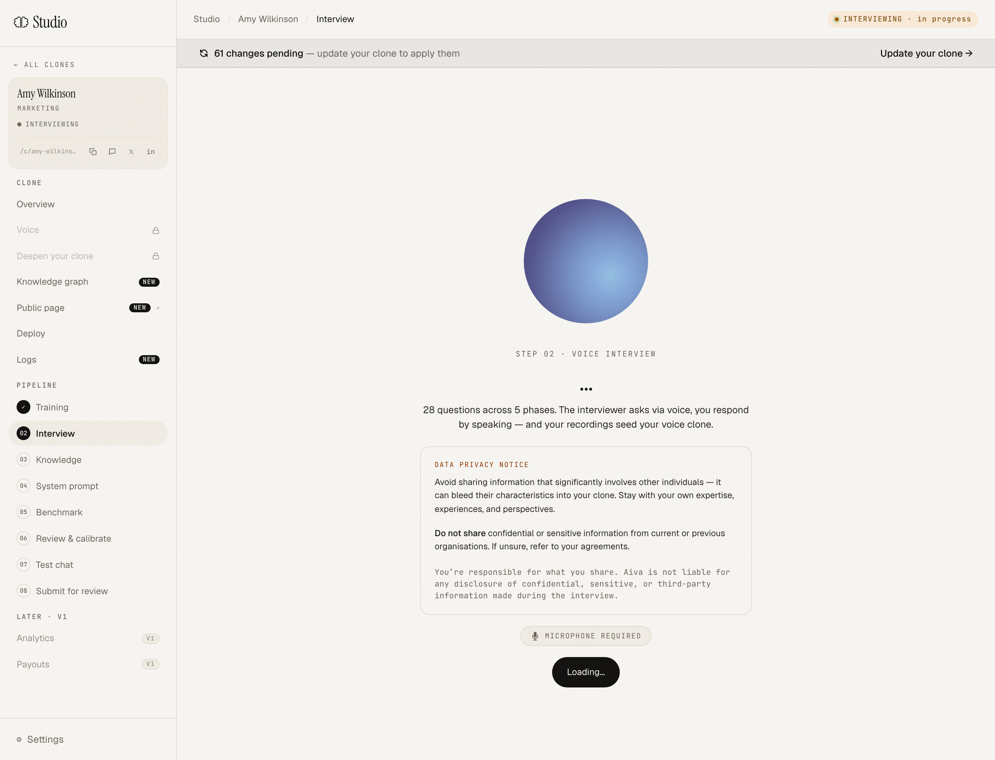Screen dimensions: 995x760
Task: Open the Knowledge graph section
Action: click(x=88, y=282)
